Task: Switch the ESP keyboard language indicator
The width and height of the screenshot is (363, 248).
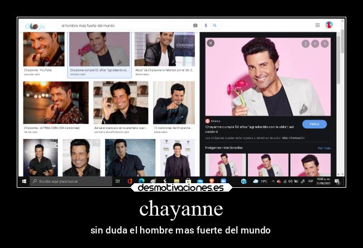Action: (311, 181)
